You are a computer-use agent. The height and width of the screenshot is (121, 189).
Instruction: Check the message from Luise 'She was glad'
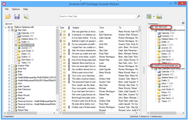61,32
